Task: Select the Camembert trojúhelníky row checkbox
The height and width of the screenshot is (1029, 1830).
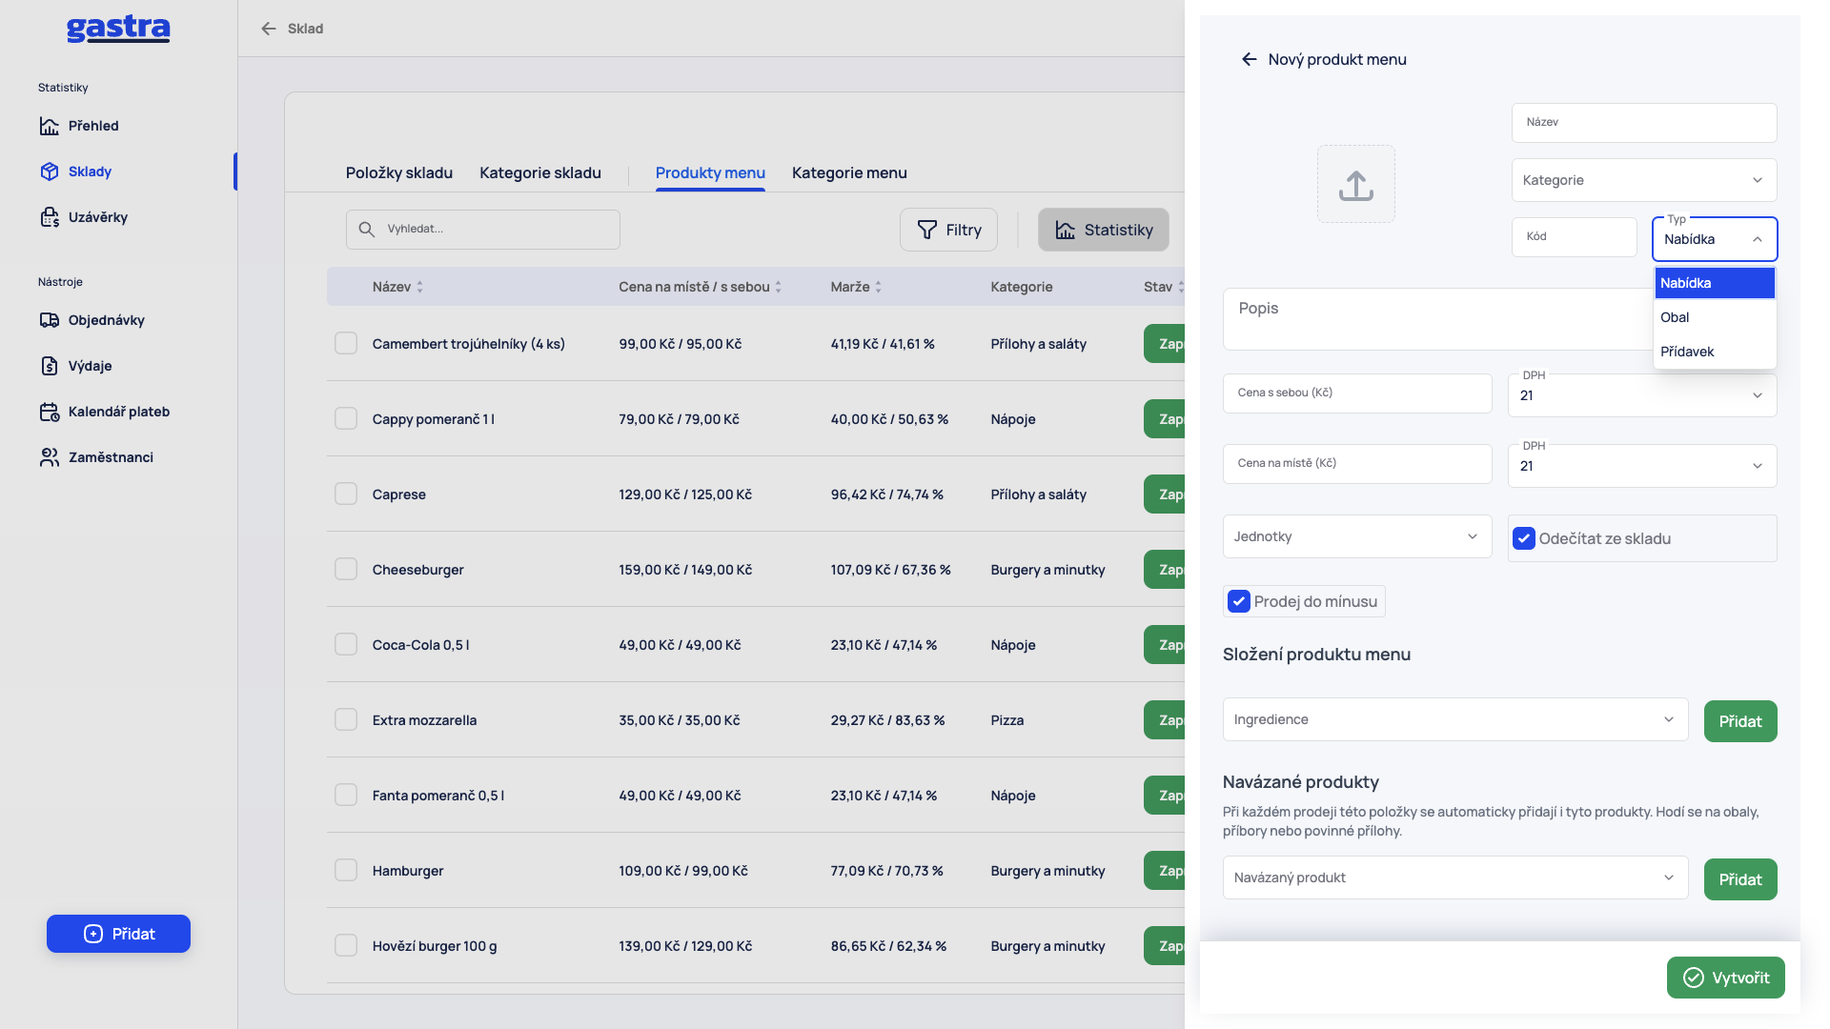Action: point(346,343)
